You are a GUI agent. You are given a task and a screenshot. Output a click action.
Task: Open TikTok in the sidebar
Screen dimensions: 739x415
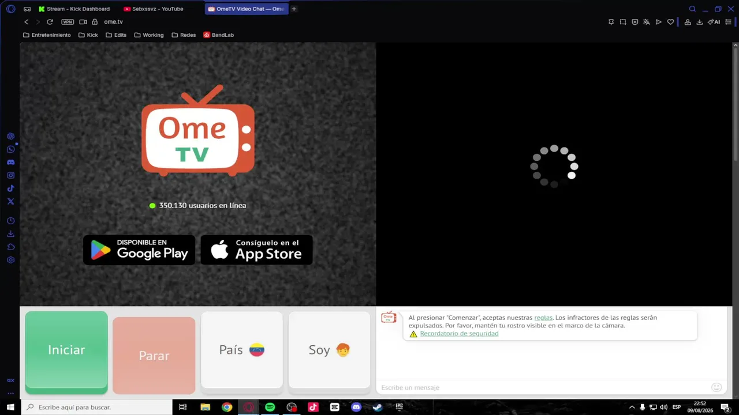[10, 188]
